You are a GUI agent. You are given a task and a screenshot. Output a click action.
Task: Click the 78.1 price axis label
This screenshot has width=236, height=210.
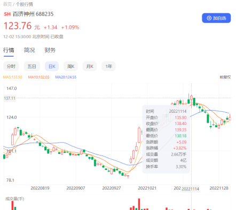tap(10, 180)
